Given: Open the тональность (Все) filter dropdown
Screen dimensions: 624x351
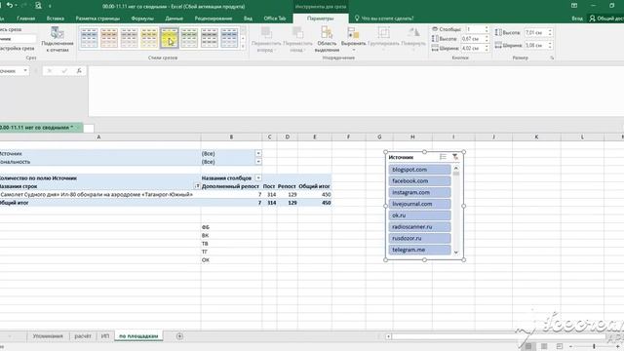Looking at the screenshot, I should click(258, 162).
